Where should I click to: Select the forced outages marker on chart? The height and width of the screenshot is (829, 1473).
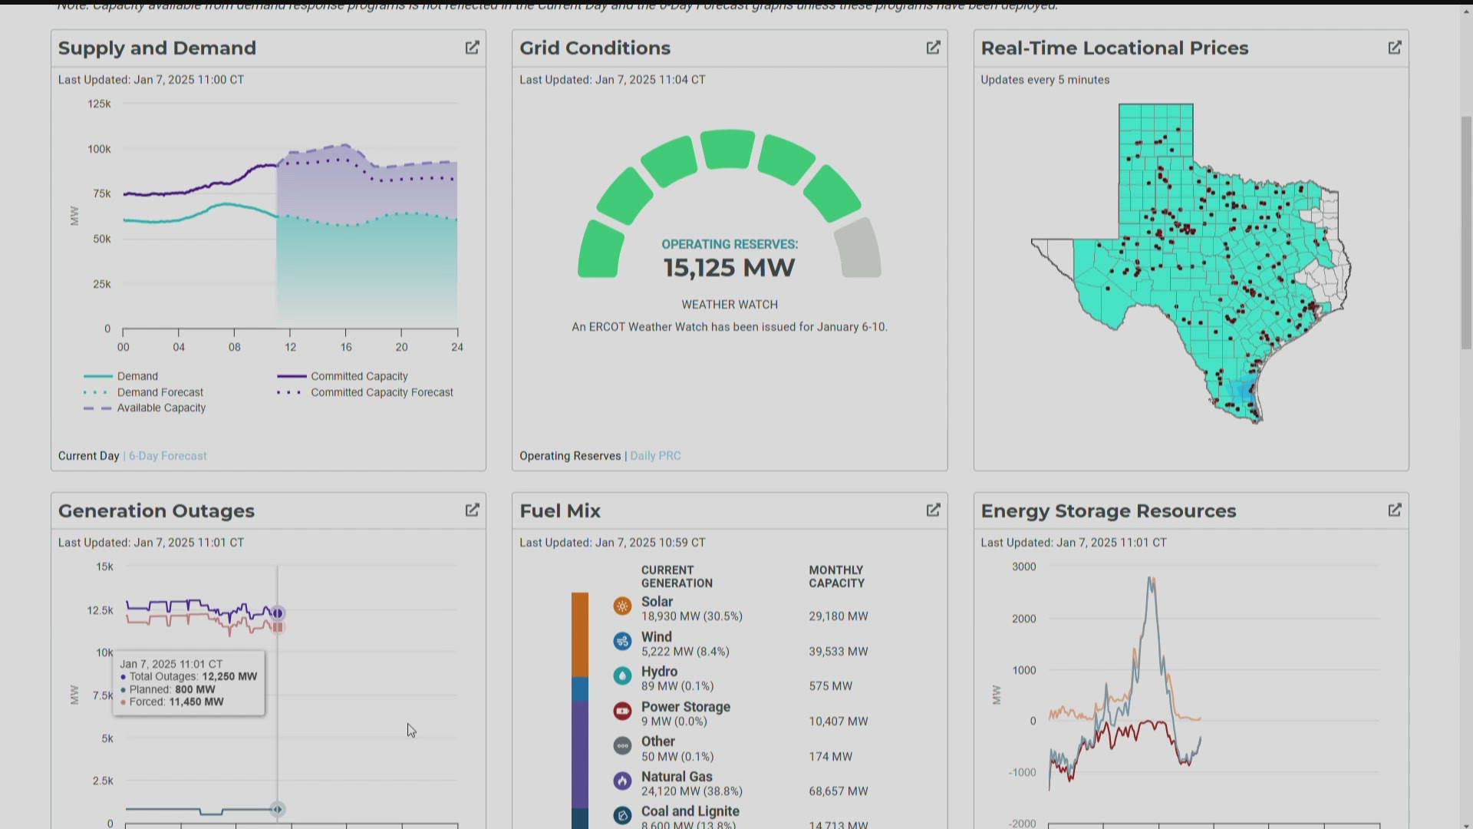[278, 627]
